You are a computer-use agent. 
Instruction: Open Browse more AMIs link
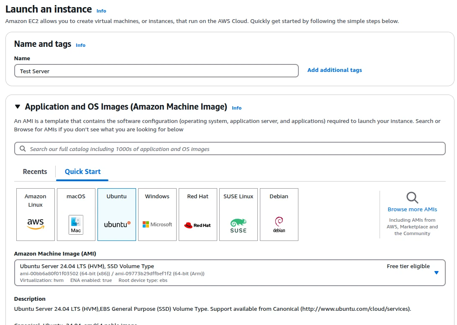tap(412, 210)
